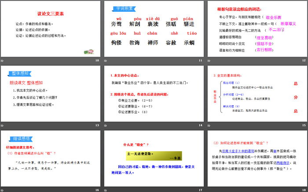Click the transition star icon below slide 13
Screen dimensions: 308x192
[x=4, y=125]
